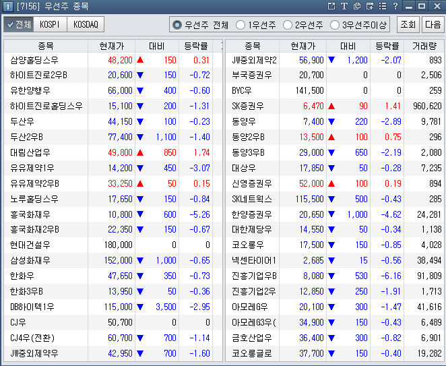
Task: Switch to the KOSDAQ tab
Action: click(86, 24)
